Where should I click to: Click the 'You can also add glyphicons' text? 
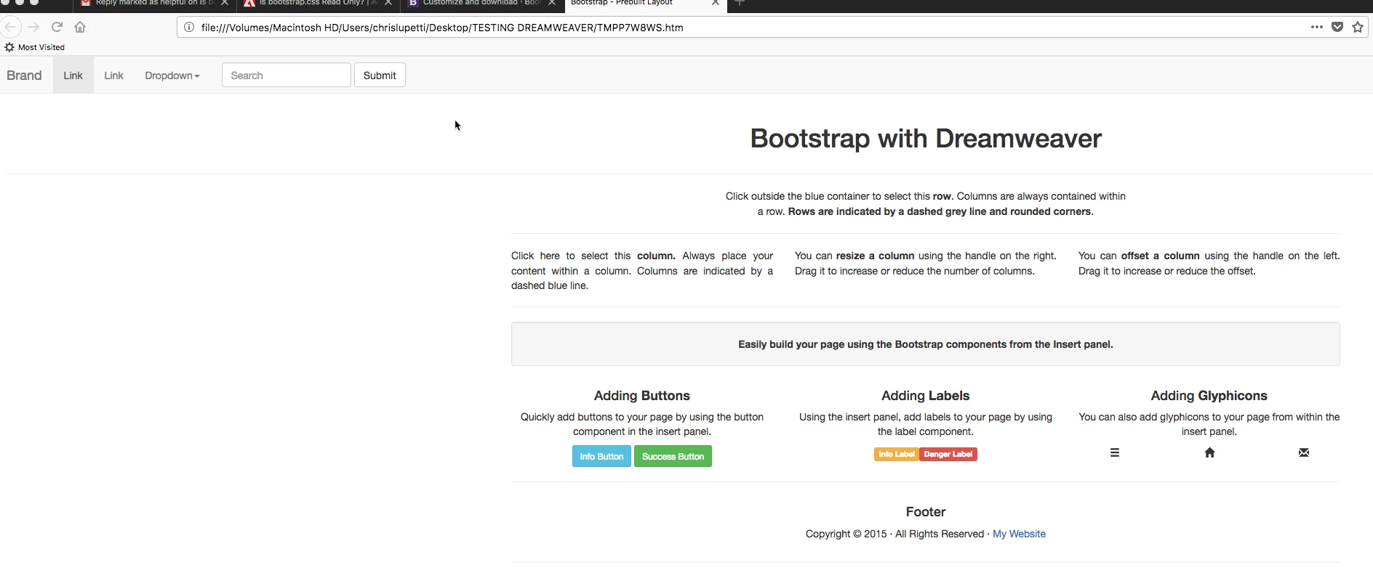tap(1209, 424)
